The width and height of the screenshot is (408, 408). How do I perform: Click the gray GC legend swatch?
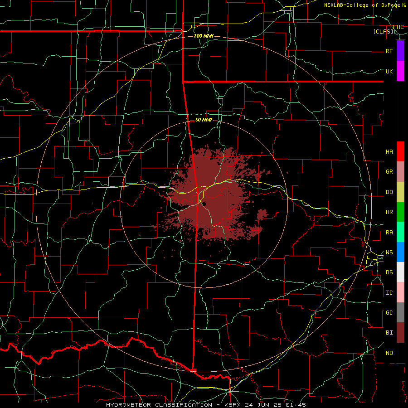pyautogui.click(x=400, y=312)
